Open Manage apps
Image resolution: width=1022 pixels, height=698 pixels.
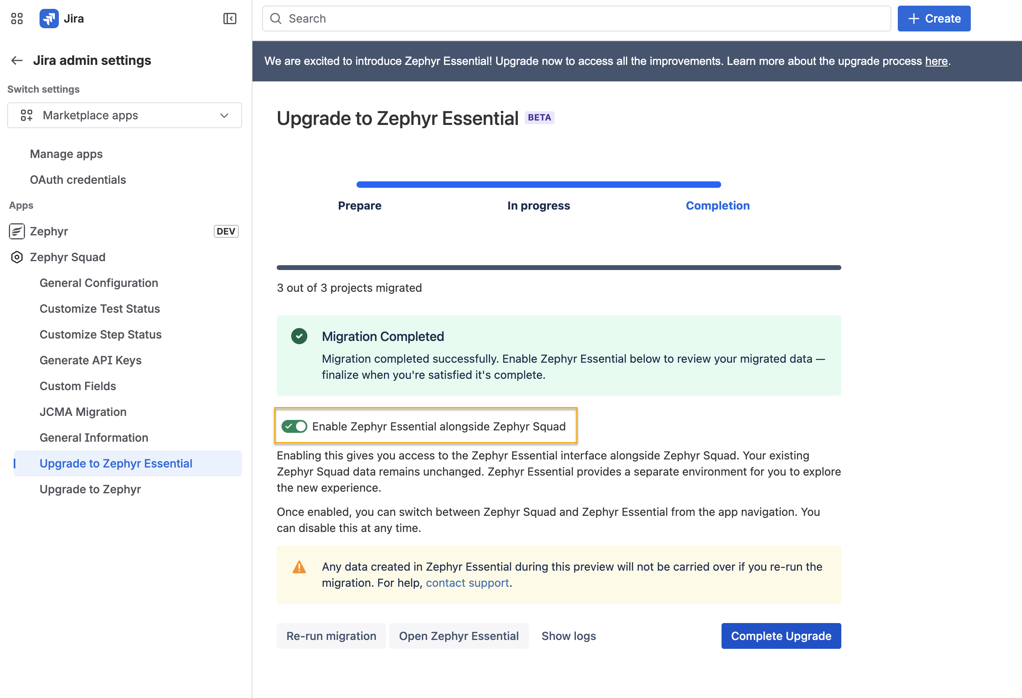point(66,154)
